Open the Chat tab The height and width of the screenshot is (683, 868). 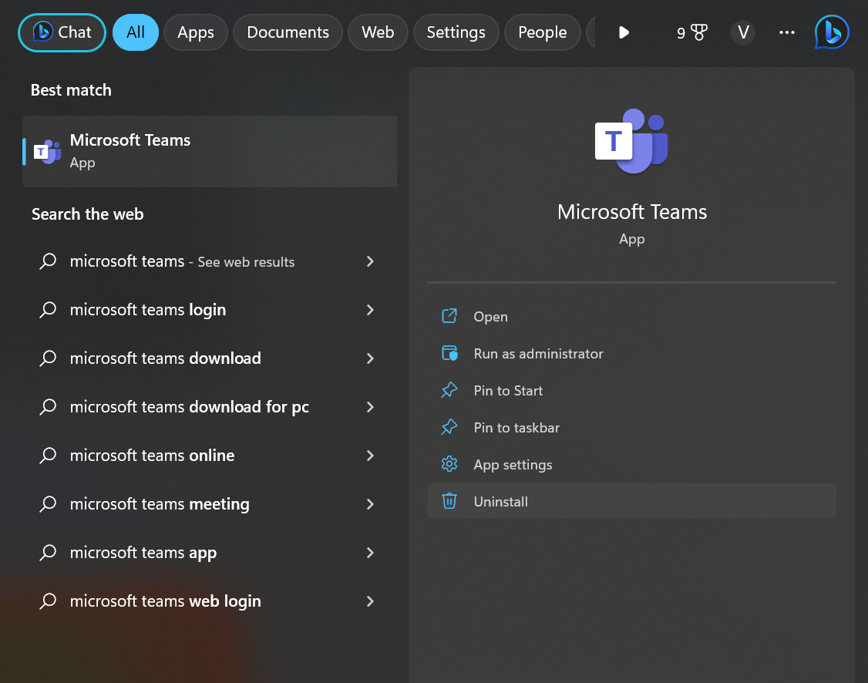pos(62,32)
